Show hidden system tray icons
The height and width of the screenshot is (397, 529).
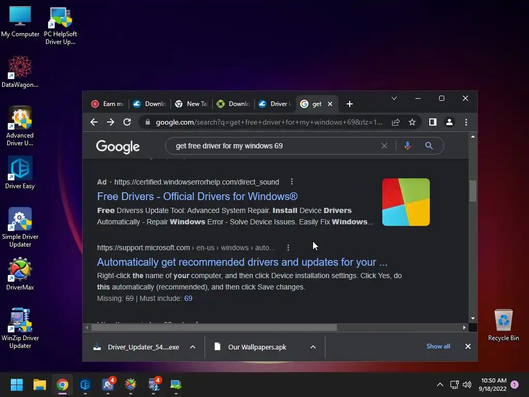click(440, 385)
